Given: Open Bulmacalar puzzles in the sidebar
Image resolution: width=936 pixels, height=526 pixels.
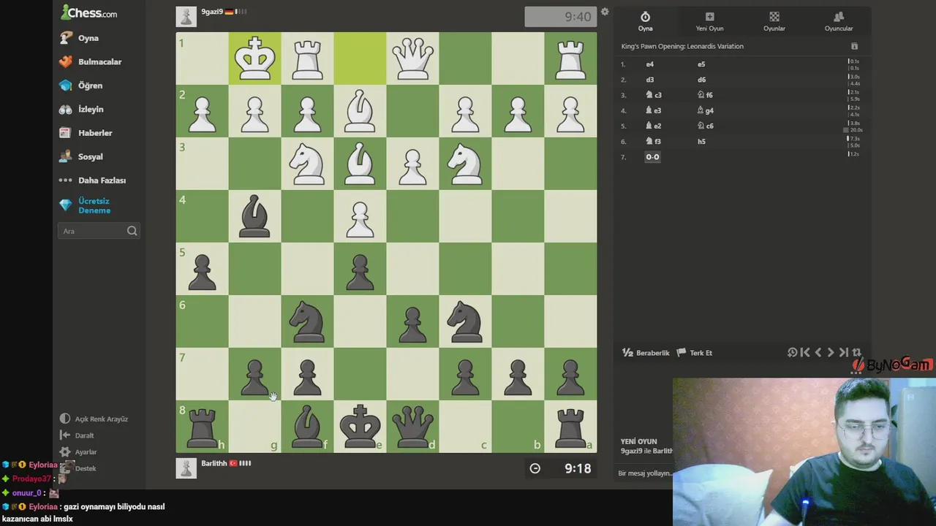Looking at the screenshot, I should (90, 62).
